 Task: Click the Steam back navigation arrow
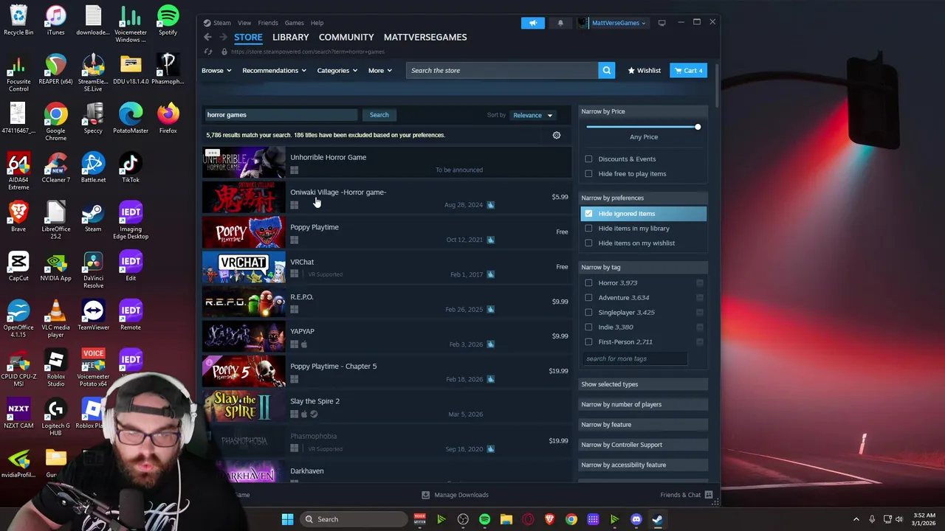[207, 37]
